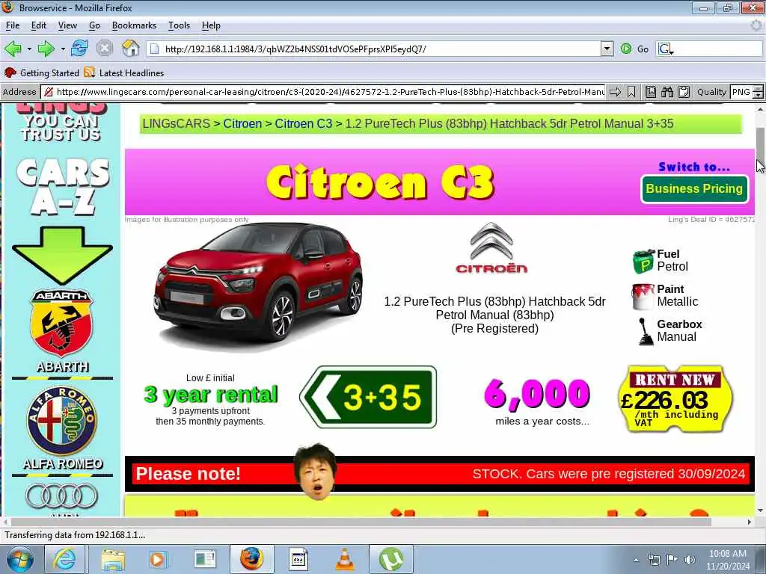
Task: Click the binoculars find icon
Action: pyautogui.click(x=667, y=92)
